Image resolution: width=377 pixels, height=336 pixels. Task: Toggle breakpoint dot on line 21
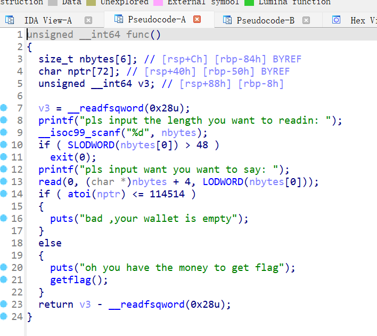[4, 279]
